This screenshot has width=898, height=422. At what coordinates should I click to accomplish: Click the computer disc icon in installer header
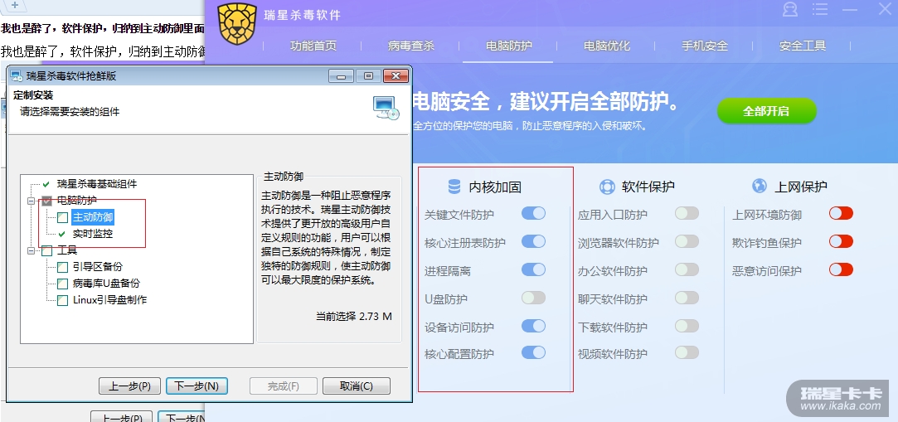386,107
